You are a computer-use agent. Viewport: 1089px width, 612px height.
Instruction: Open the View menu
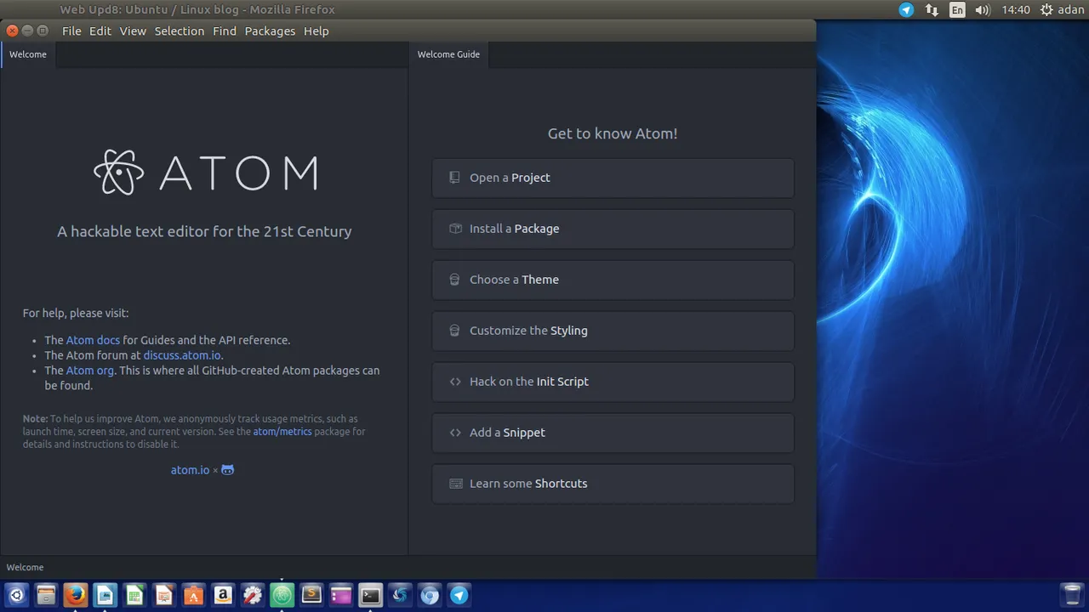pyautogui.click(x=133, y=31)
